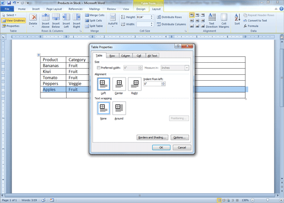Screen dimensions: 284x203
Task: Click Distribute Rows
Action: [169, 17]
